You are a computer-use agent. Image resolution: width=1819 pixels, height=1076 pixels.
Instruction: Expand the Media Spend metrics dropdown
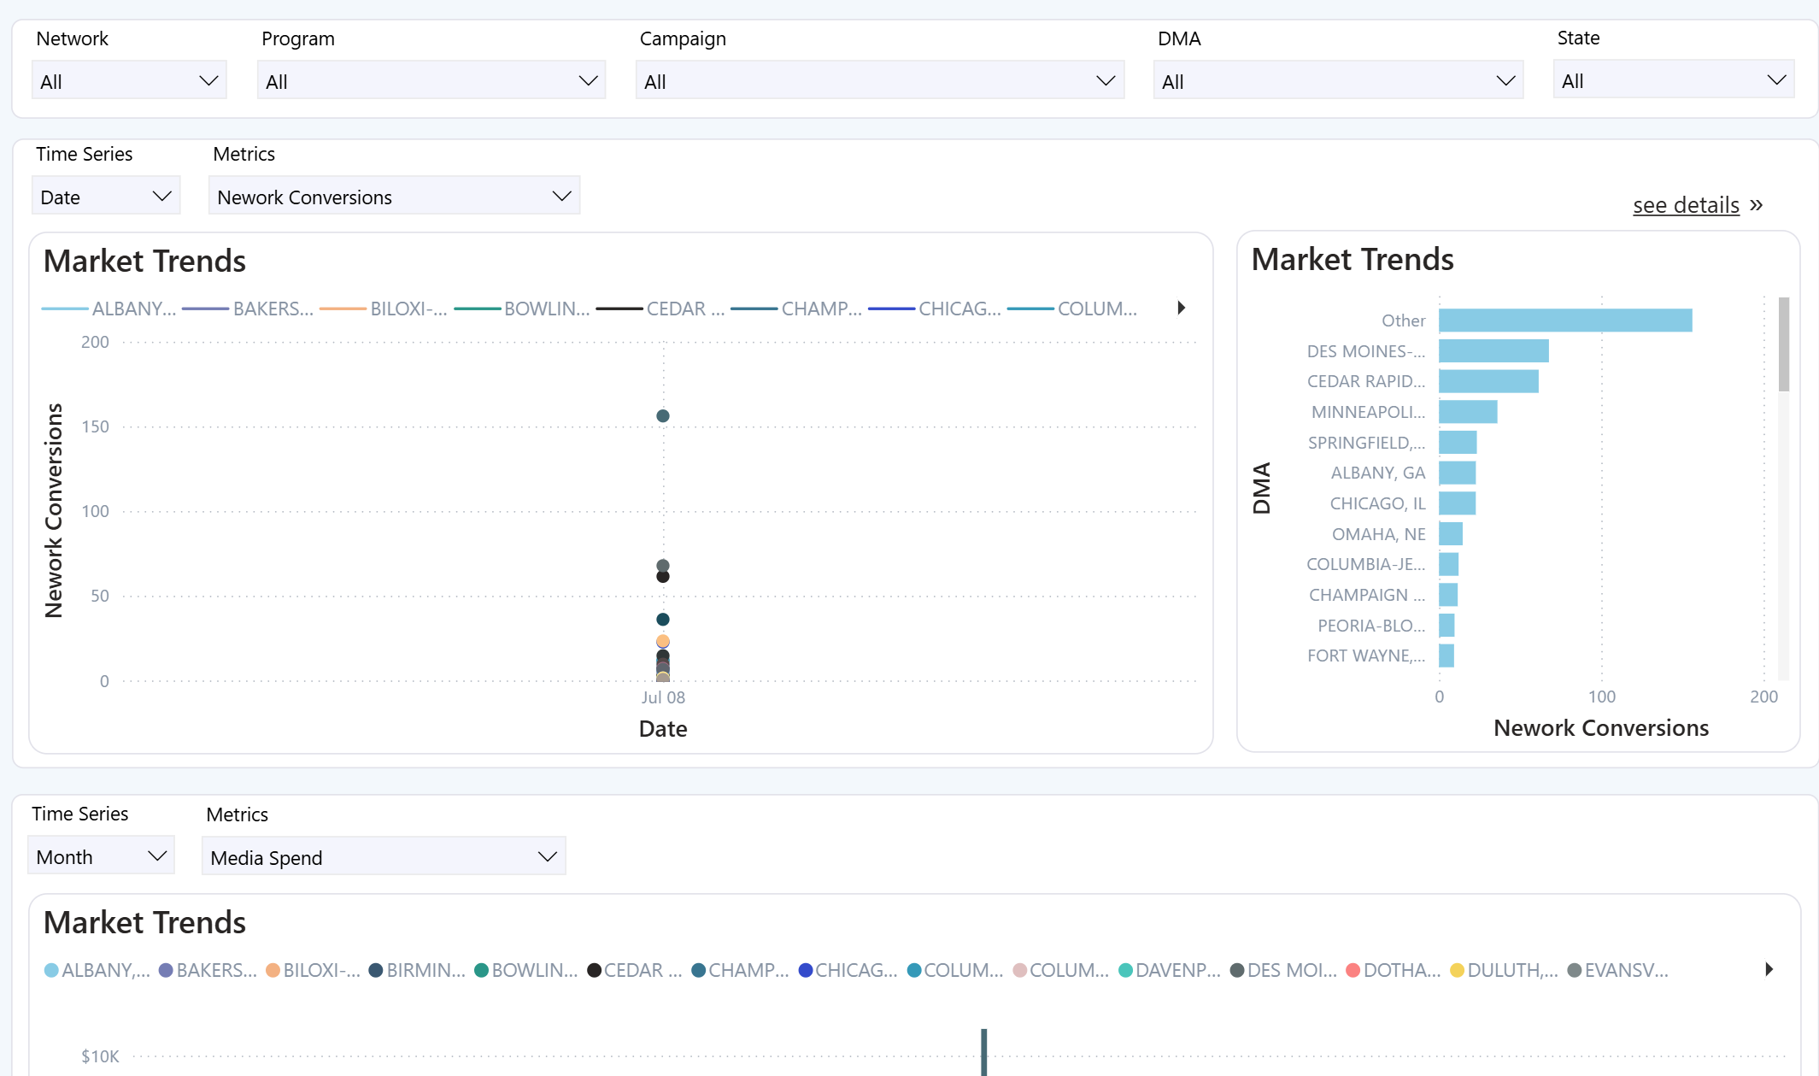[383, 857]
